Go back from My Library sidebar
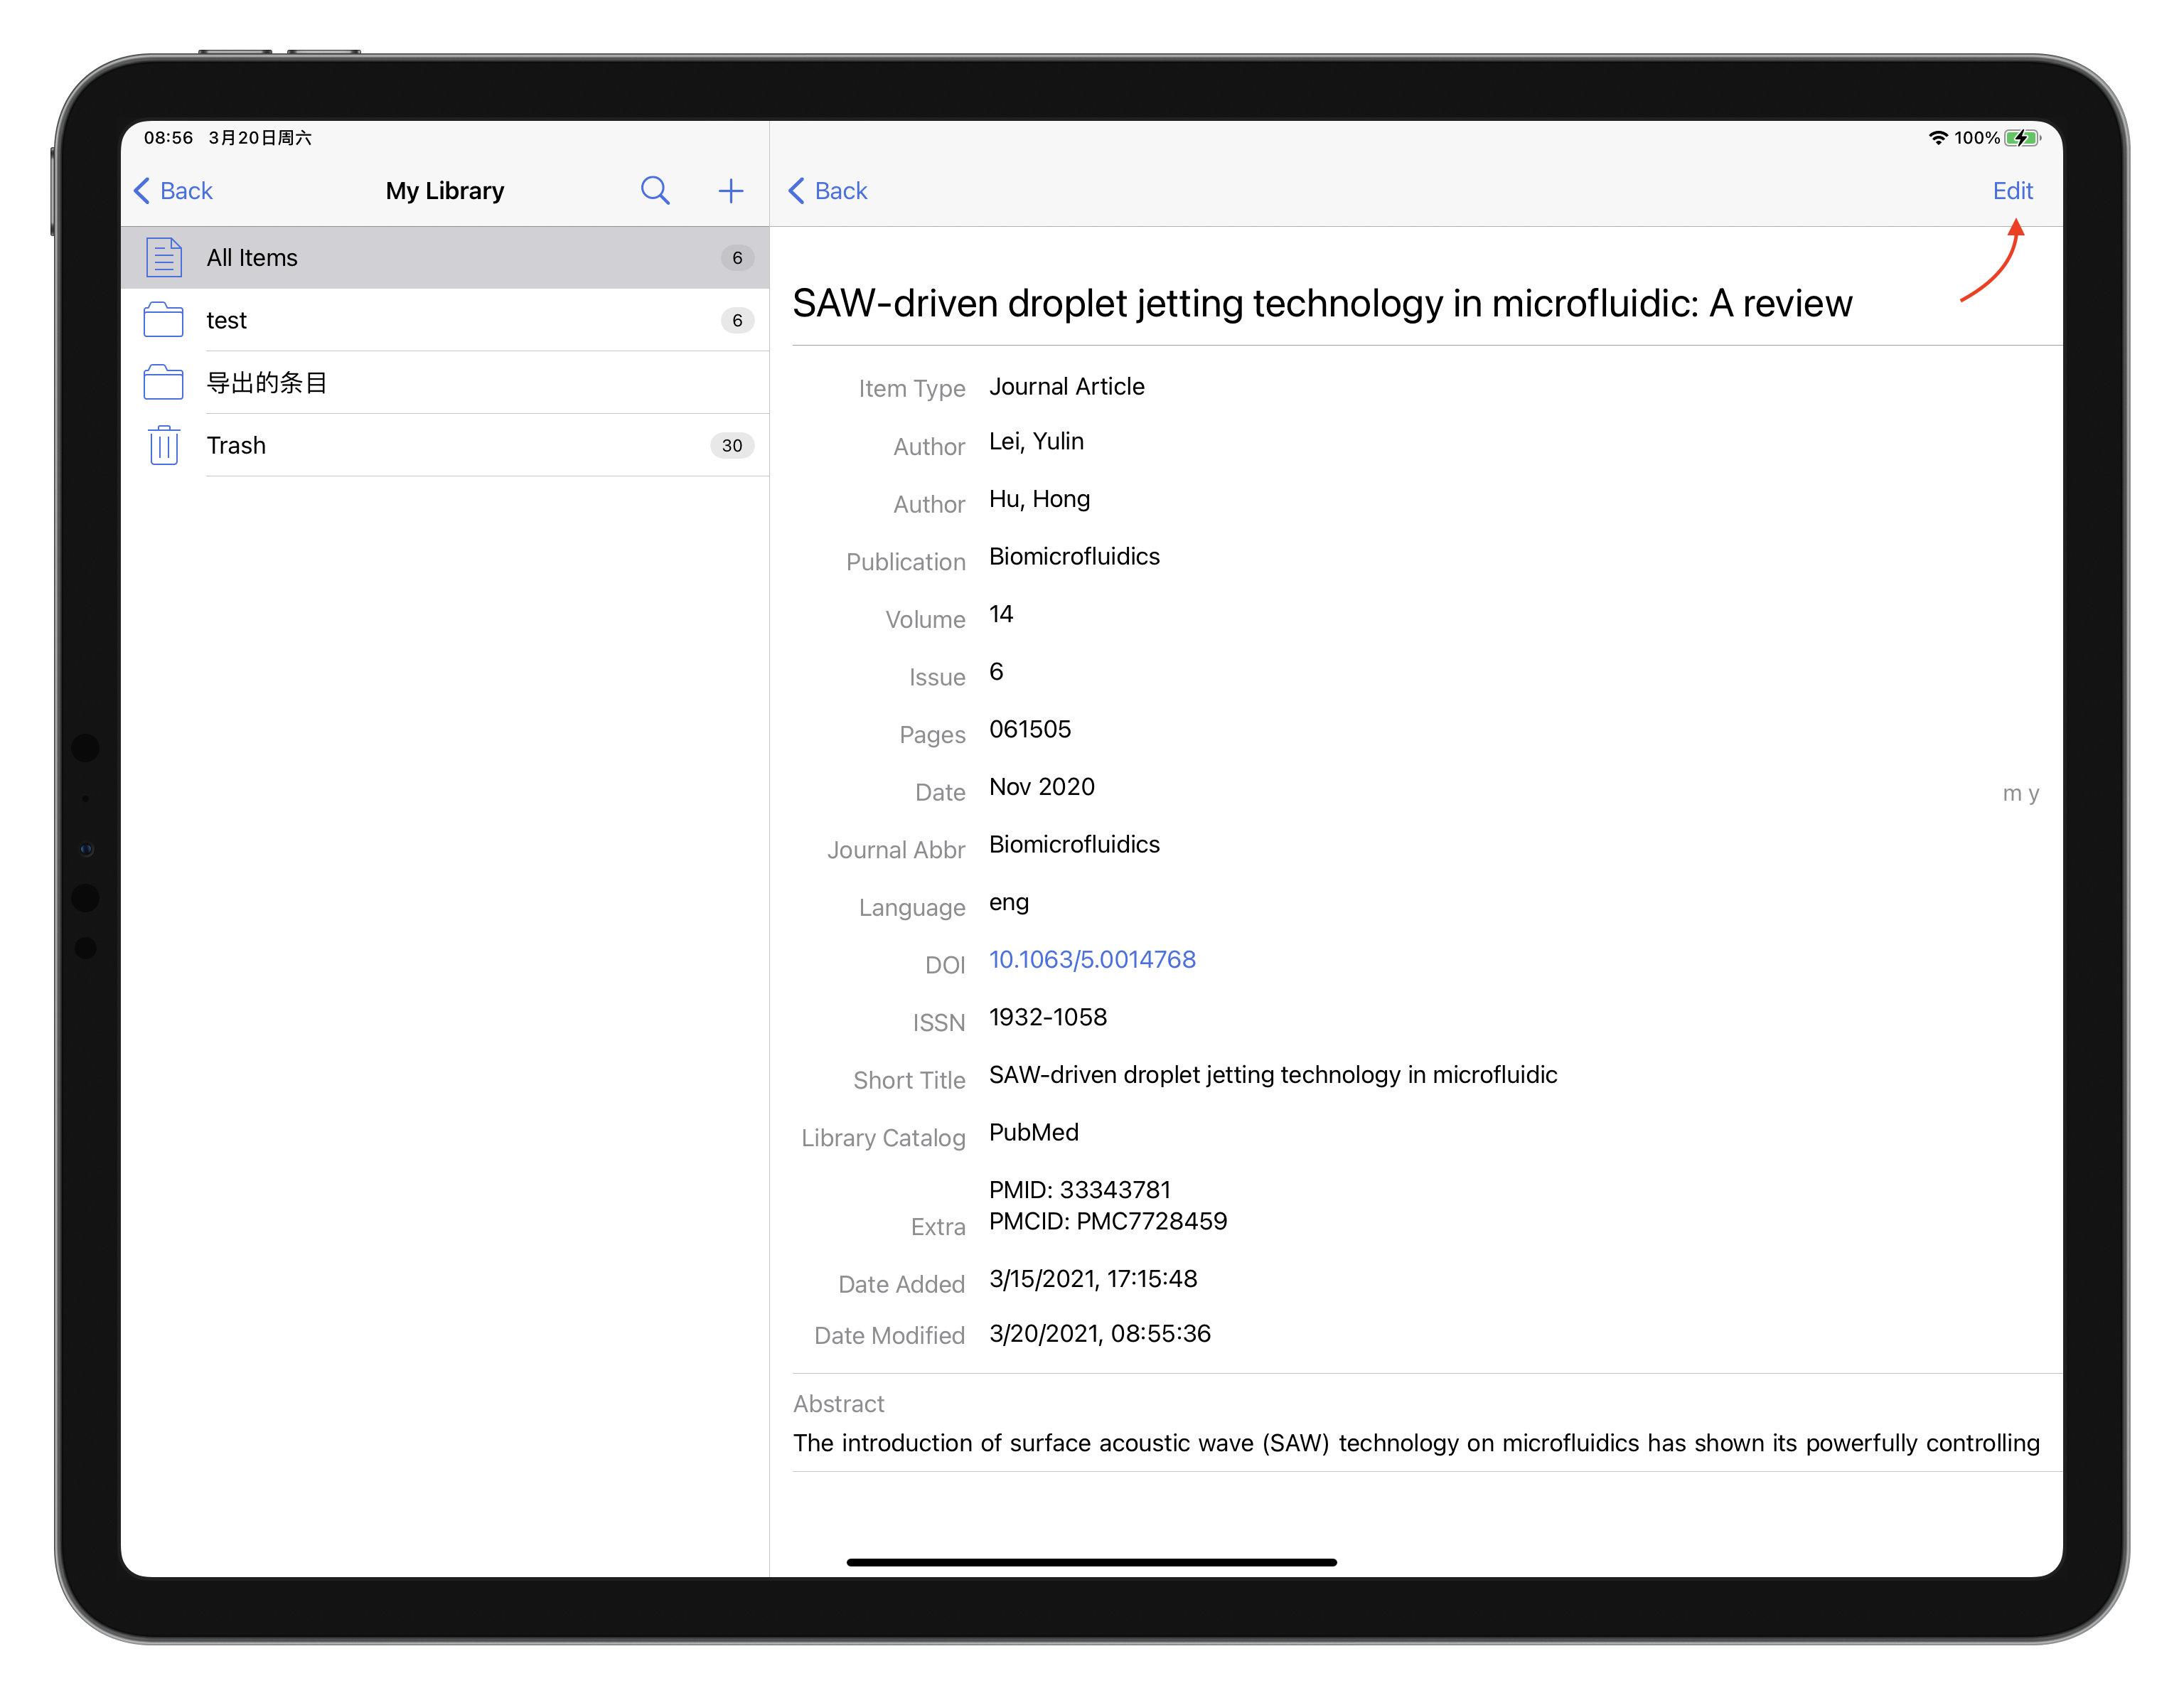 [x=173, y=191]
